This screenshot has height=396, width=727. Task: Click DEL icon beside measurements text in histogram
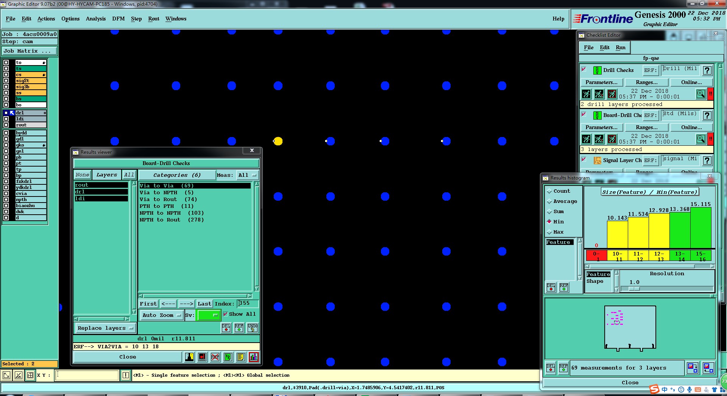click(x=551, y=368)
